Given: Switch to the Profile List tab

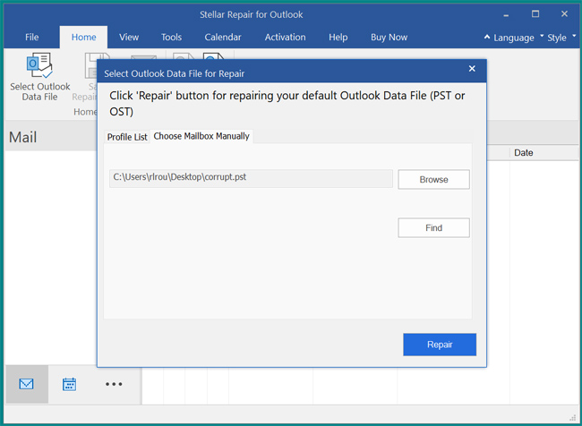Looking at the screenshot, I should 127,137.
